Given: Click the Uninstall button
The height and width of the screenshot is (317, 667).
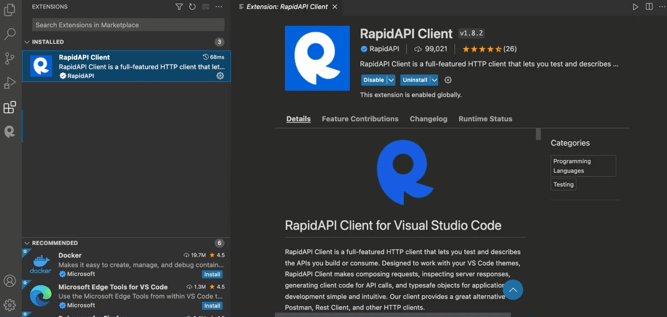Looking at the screenshot, I should pos(415,80).
